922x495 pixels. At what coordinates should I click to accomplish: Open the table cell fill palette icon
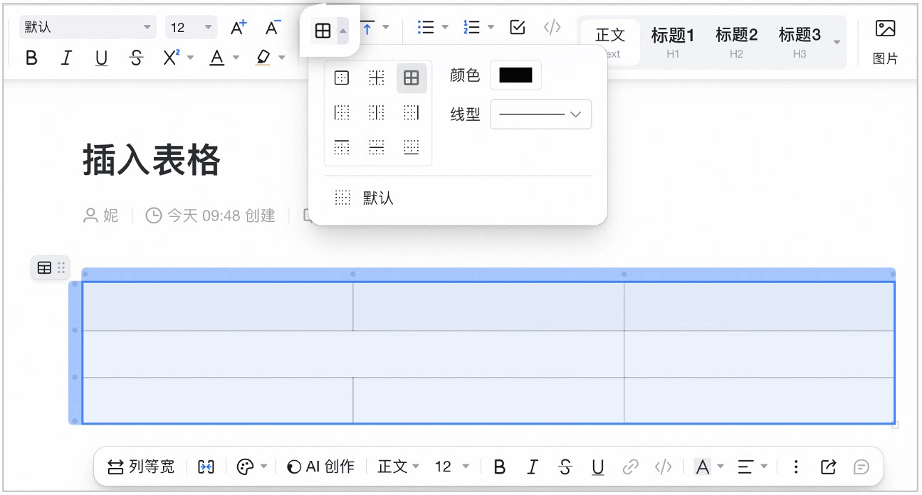[245, 467]
